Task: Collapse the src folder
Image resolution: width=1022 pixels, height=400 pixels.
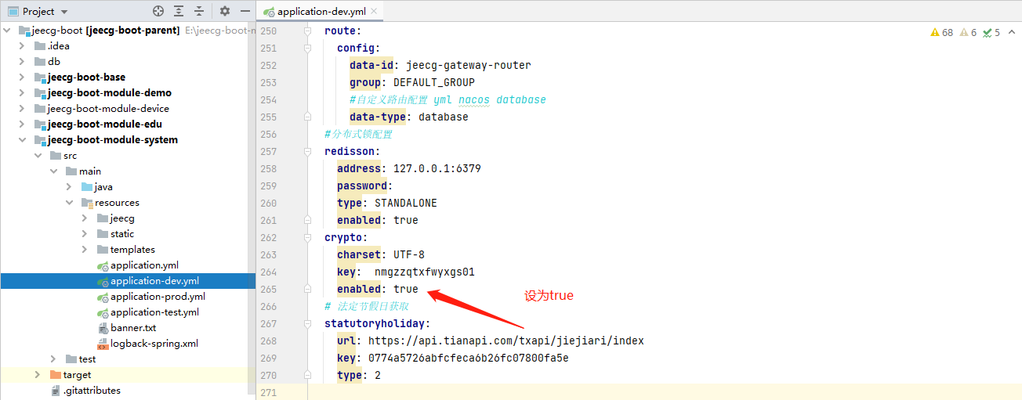Action: (x=39, y=155)
